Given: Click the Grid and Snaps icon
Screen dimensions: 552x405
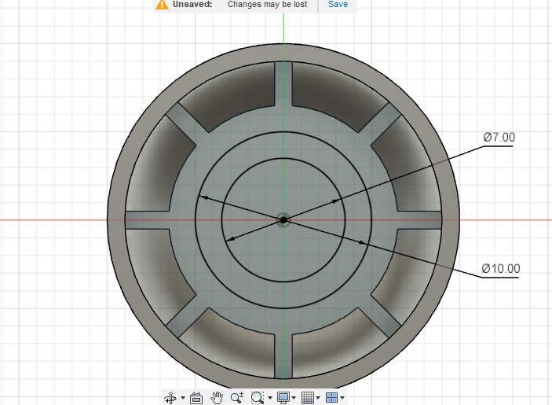Looking at the screenshot, I should pos(308,398).
